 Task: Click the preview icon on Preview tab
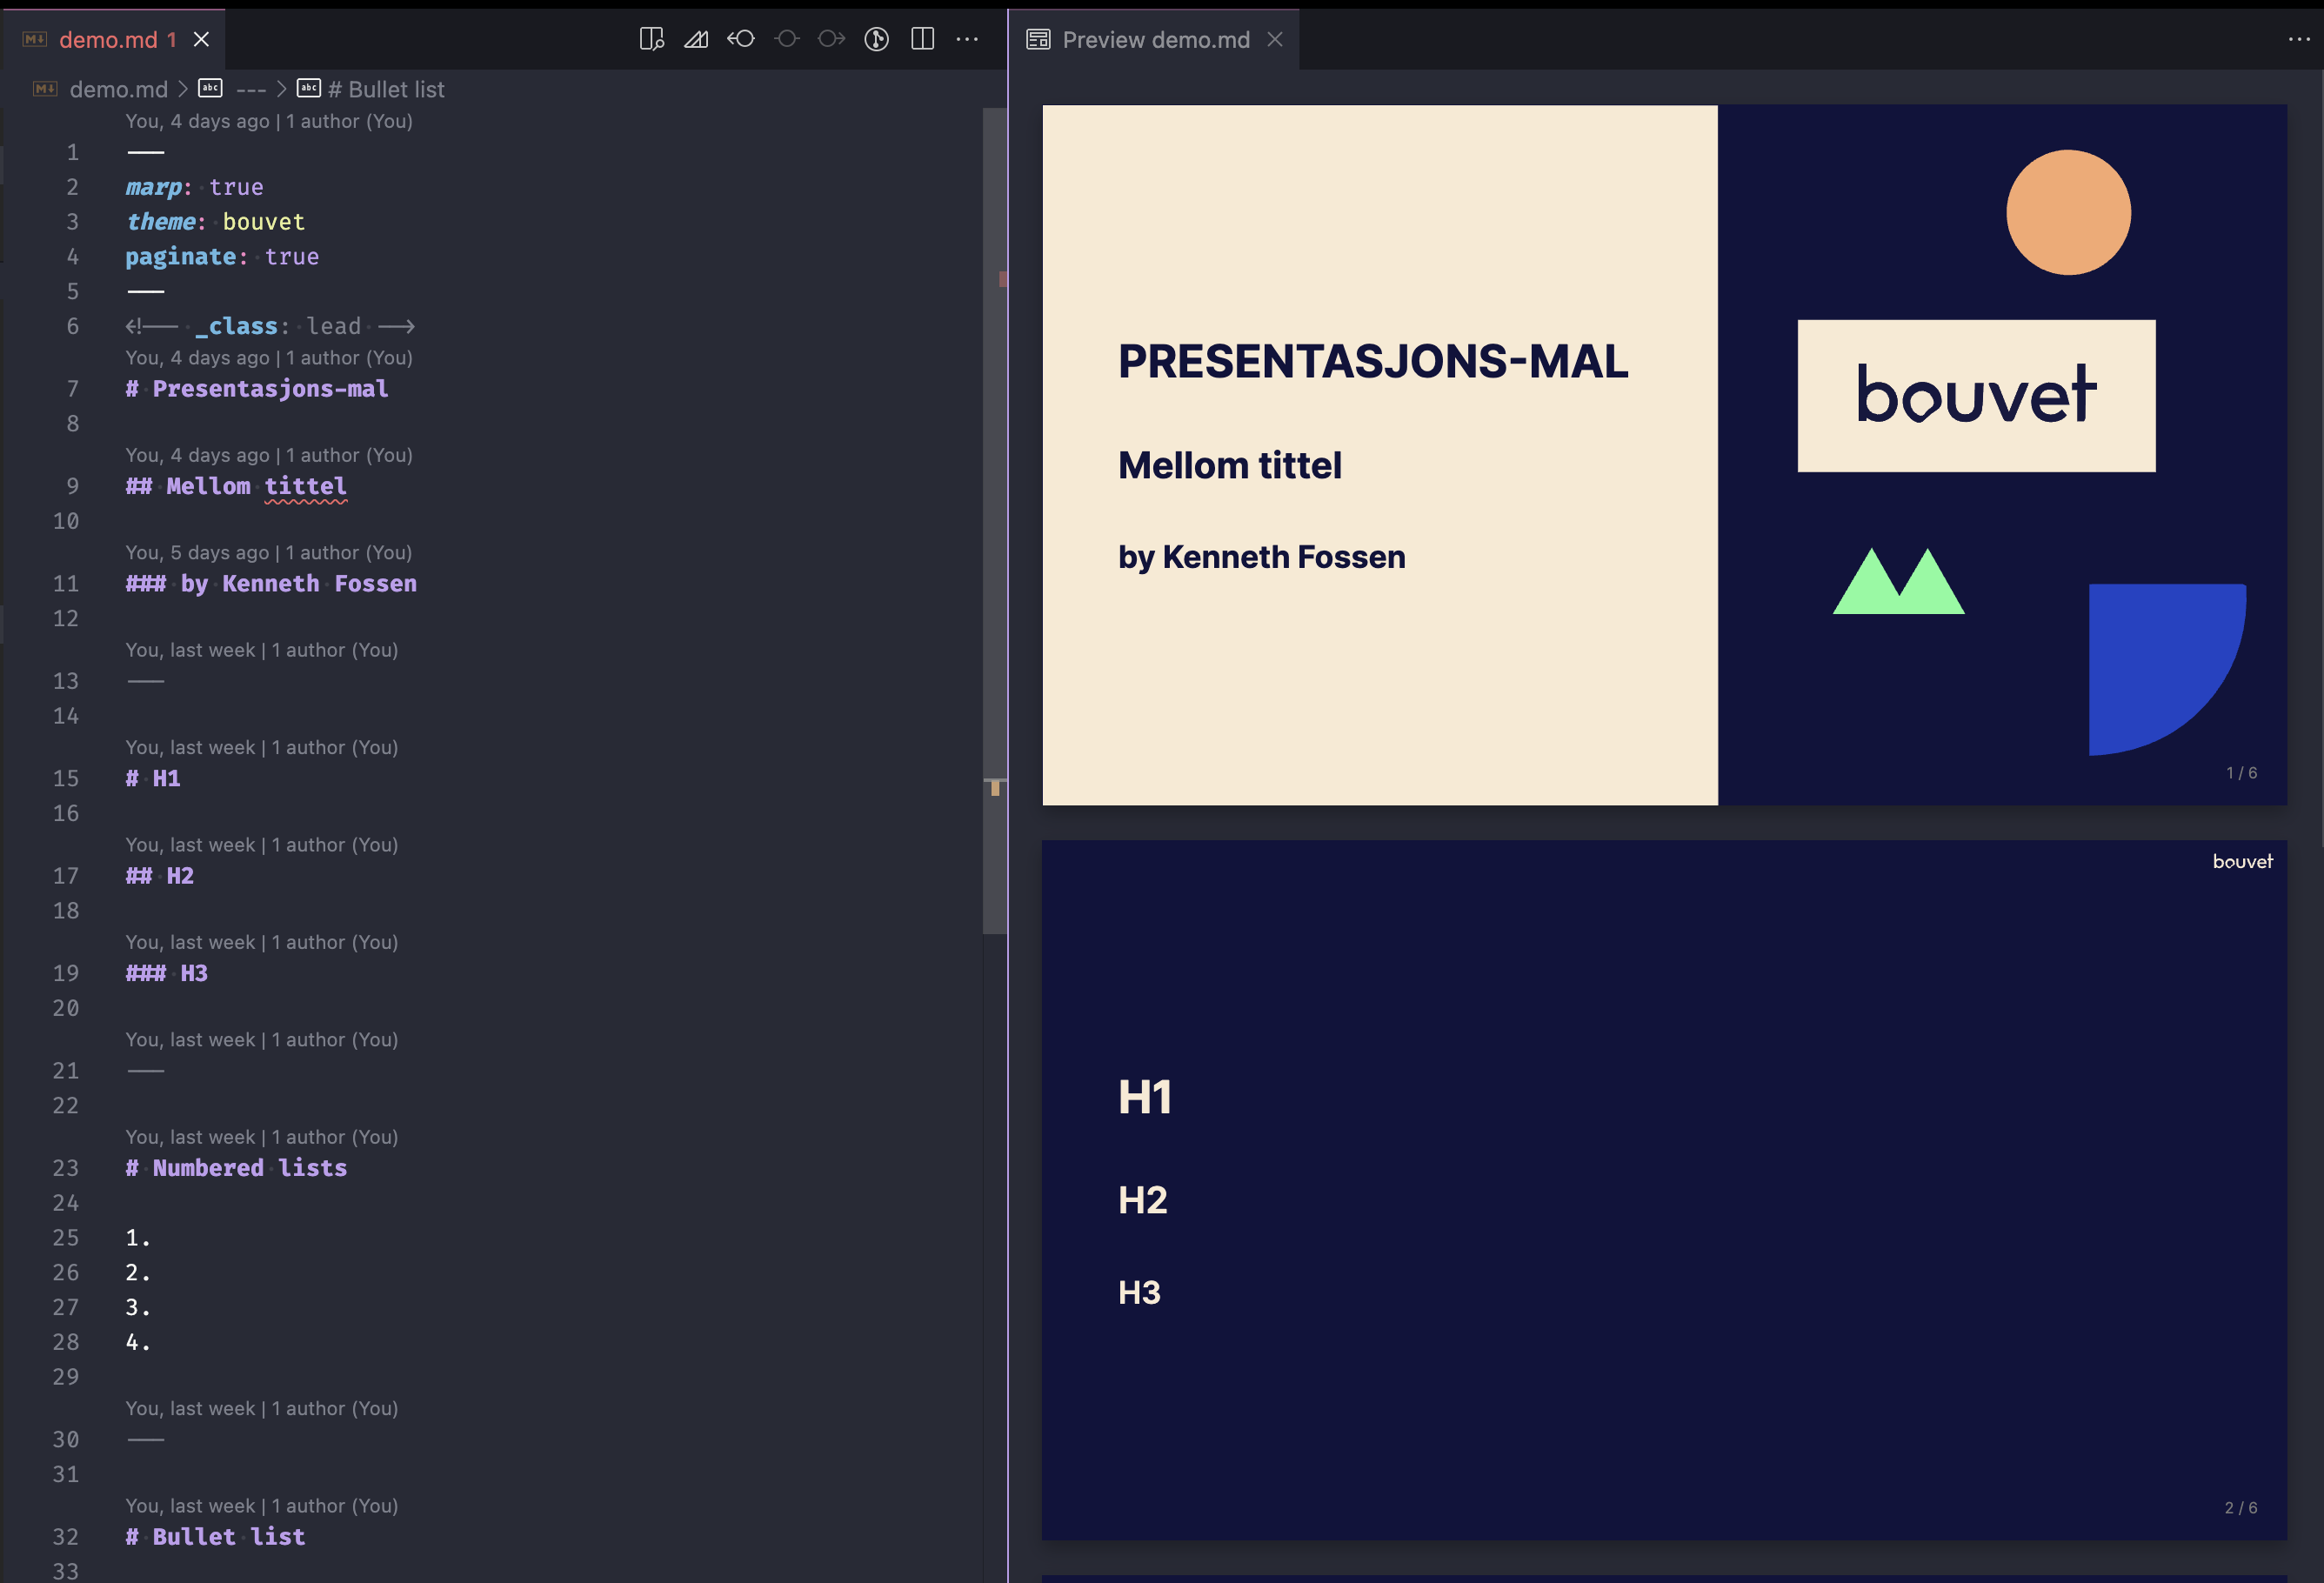pos(1038,39)
